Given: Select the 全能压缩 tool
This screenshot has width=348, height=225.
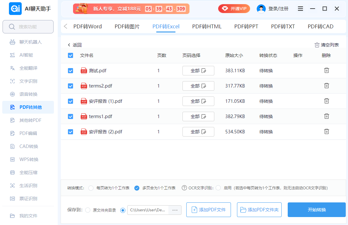Looking at the screenshot, I should (28, 172).
